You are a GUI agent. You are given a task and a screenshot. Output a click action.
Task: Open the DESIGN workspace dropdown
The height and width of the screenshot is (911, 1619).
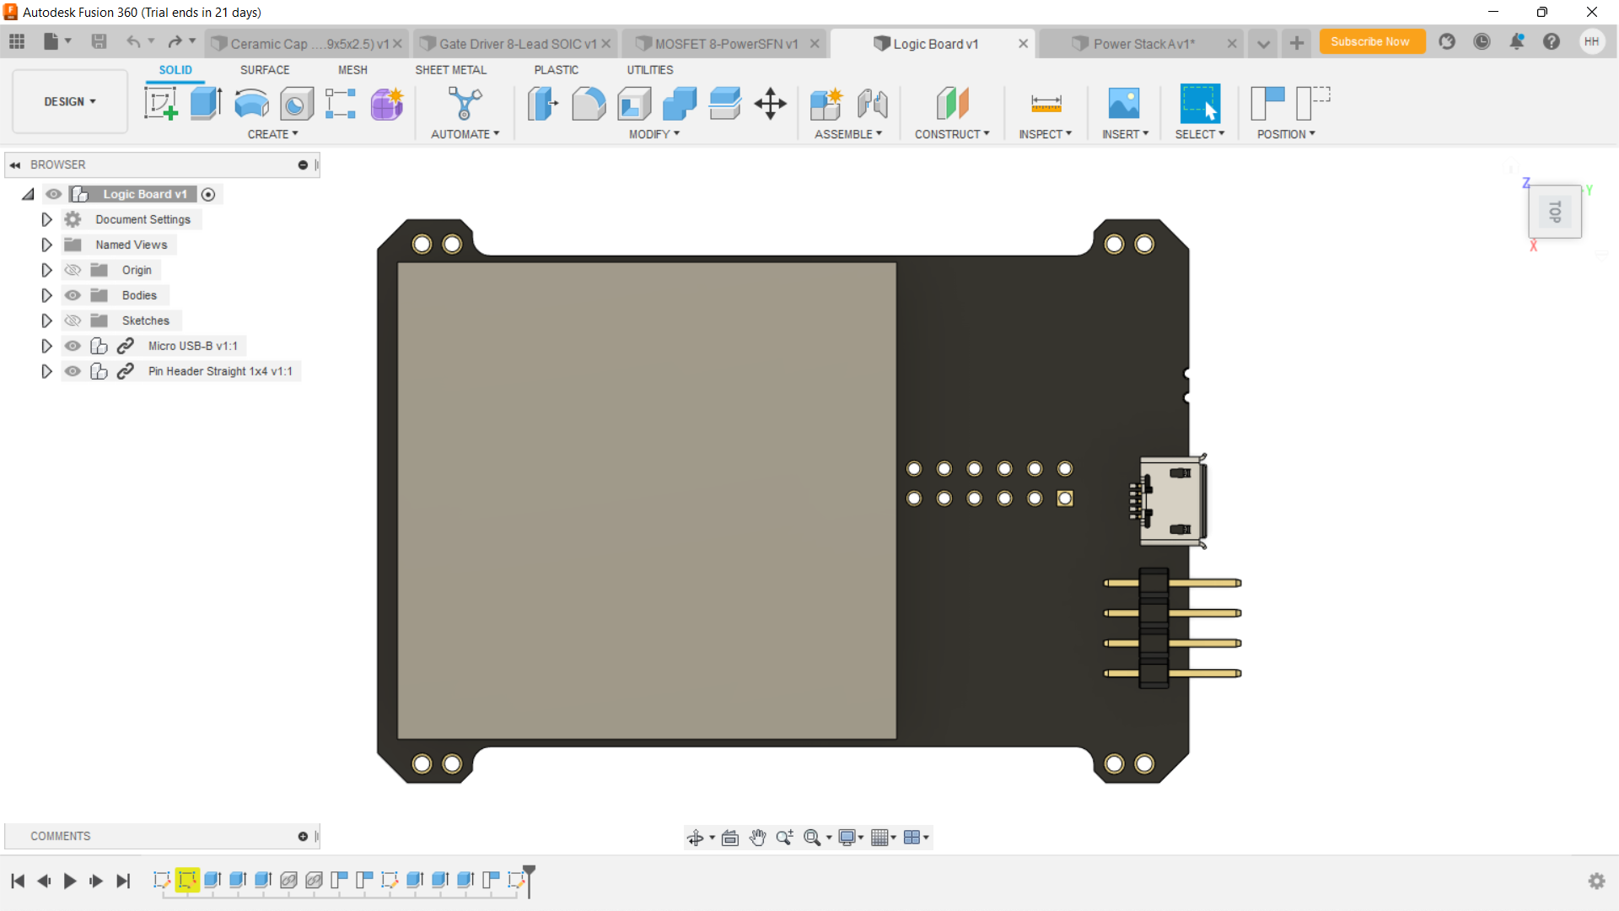click(70, 101)
